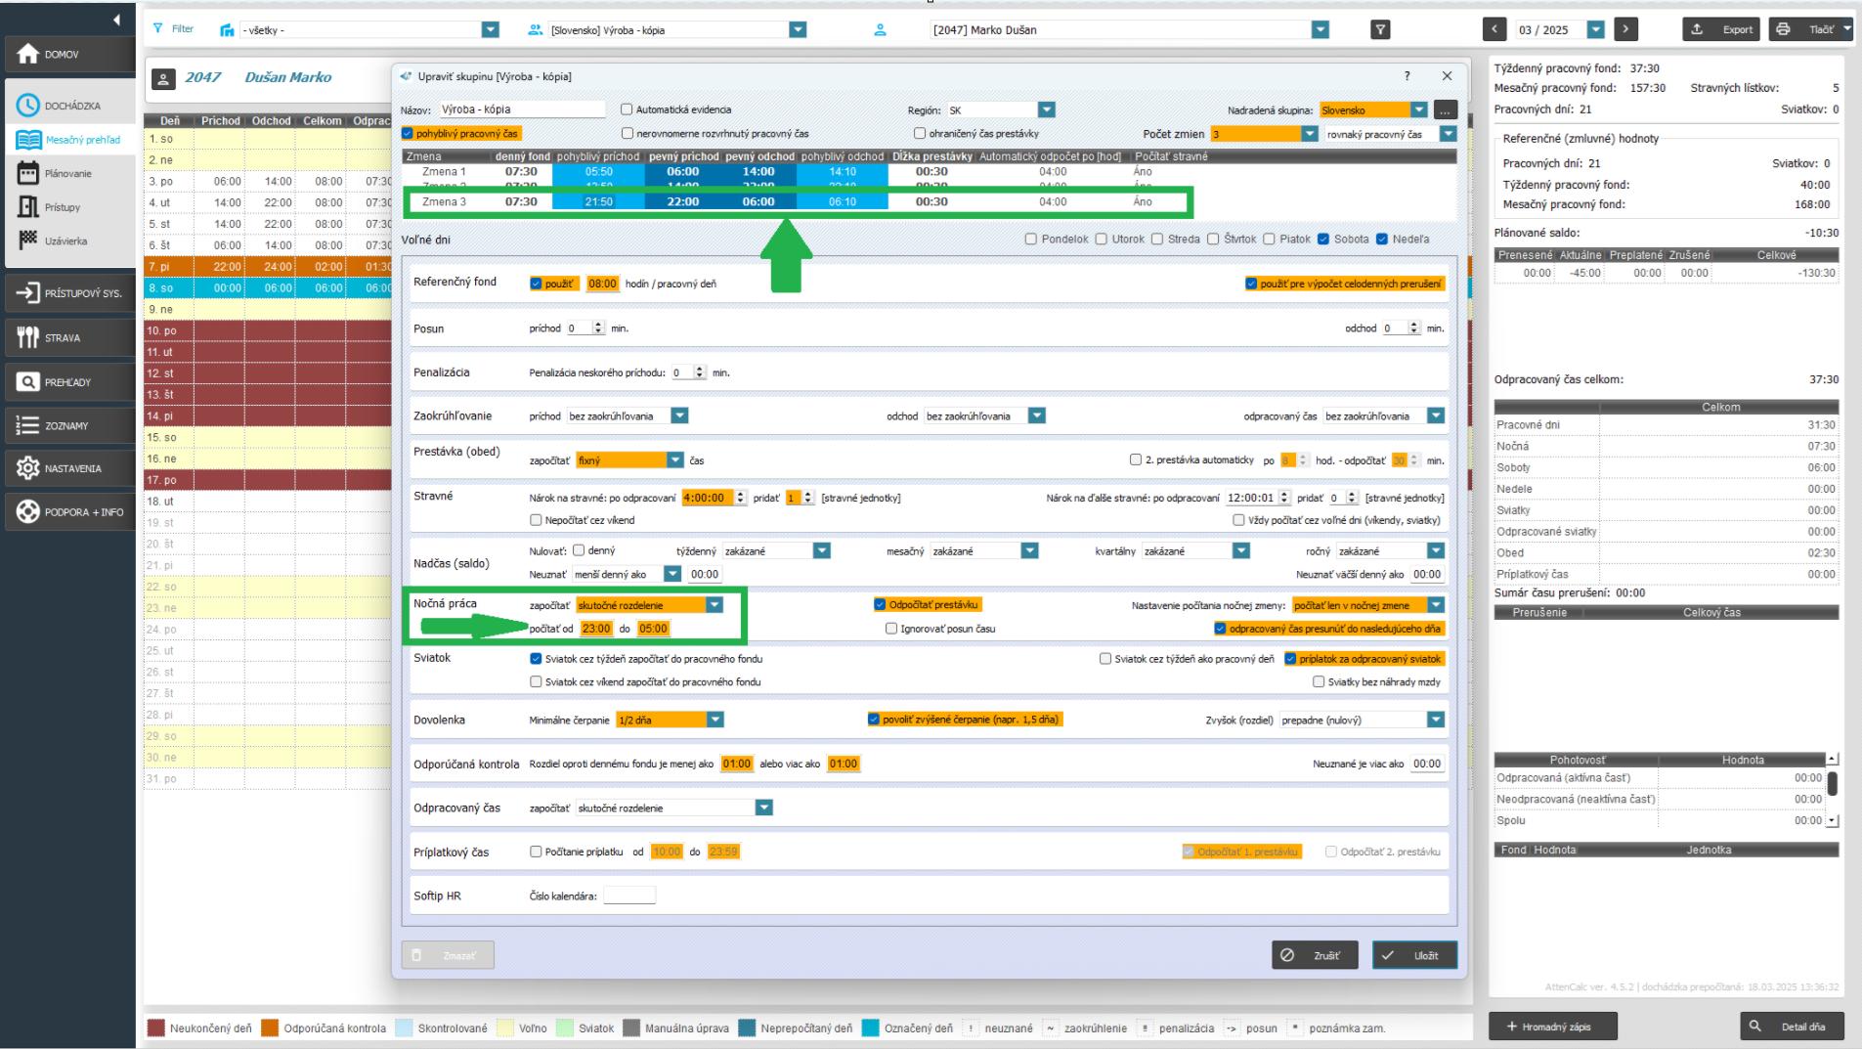Screen dimensions: 1862x1049
Task: Open Dovolenka minimálne čerpanie dropdown
Action: (x=715, y=720)
